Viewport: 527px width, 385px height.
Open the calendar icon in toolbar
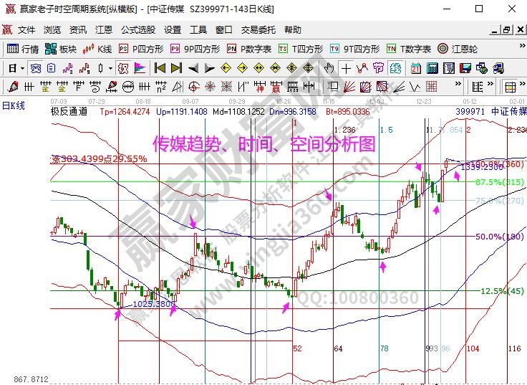[x=416, y=68]
